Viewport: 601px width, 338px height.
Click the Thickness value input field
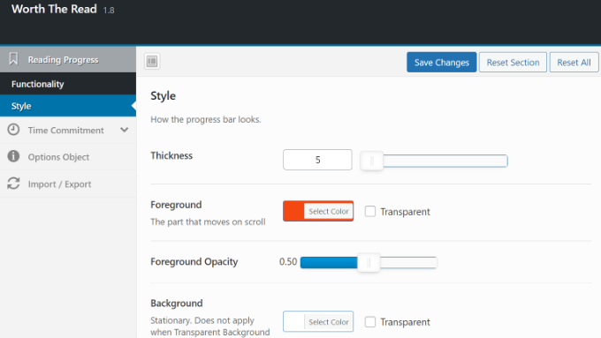[317, 160]
